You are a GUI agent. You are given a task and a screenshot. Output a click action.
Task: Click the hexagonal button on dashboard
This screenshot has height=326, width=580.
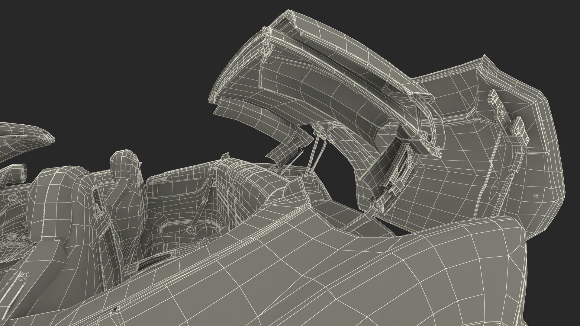(x=12, y=197)
